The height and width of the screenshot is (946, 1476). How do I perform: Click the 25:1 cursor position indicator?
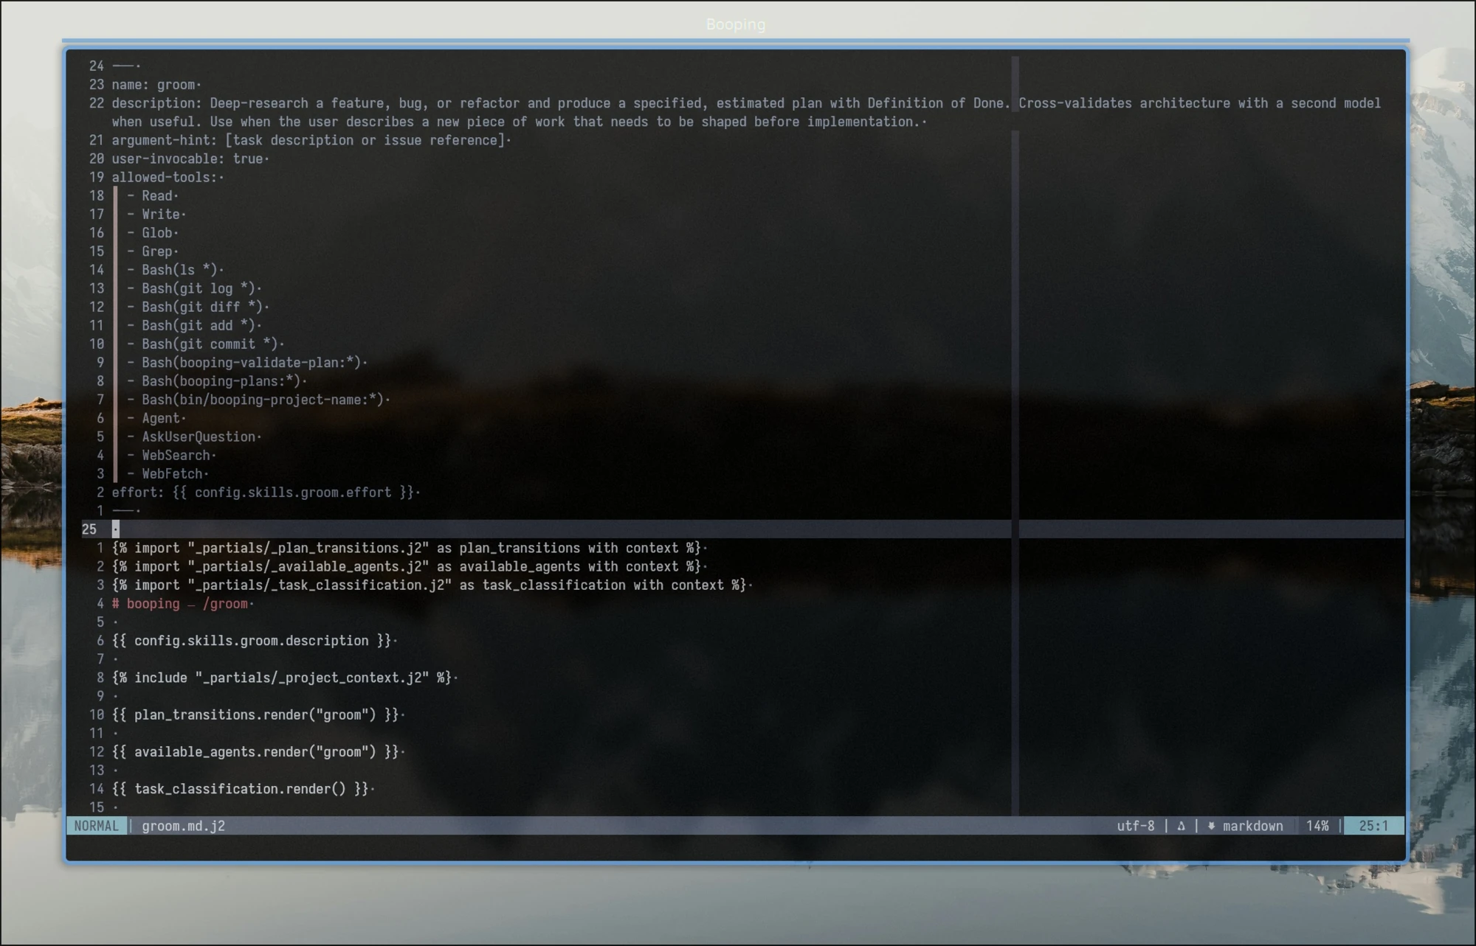coord(1374,826)
